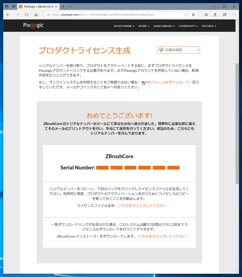Click the ZBrushCore product heading
This screenshot has height=277, width=242.
point(119,156)
